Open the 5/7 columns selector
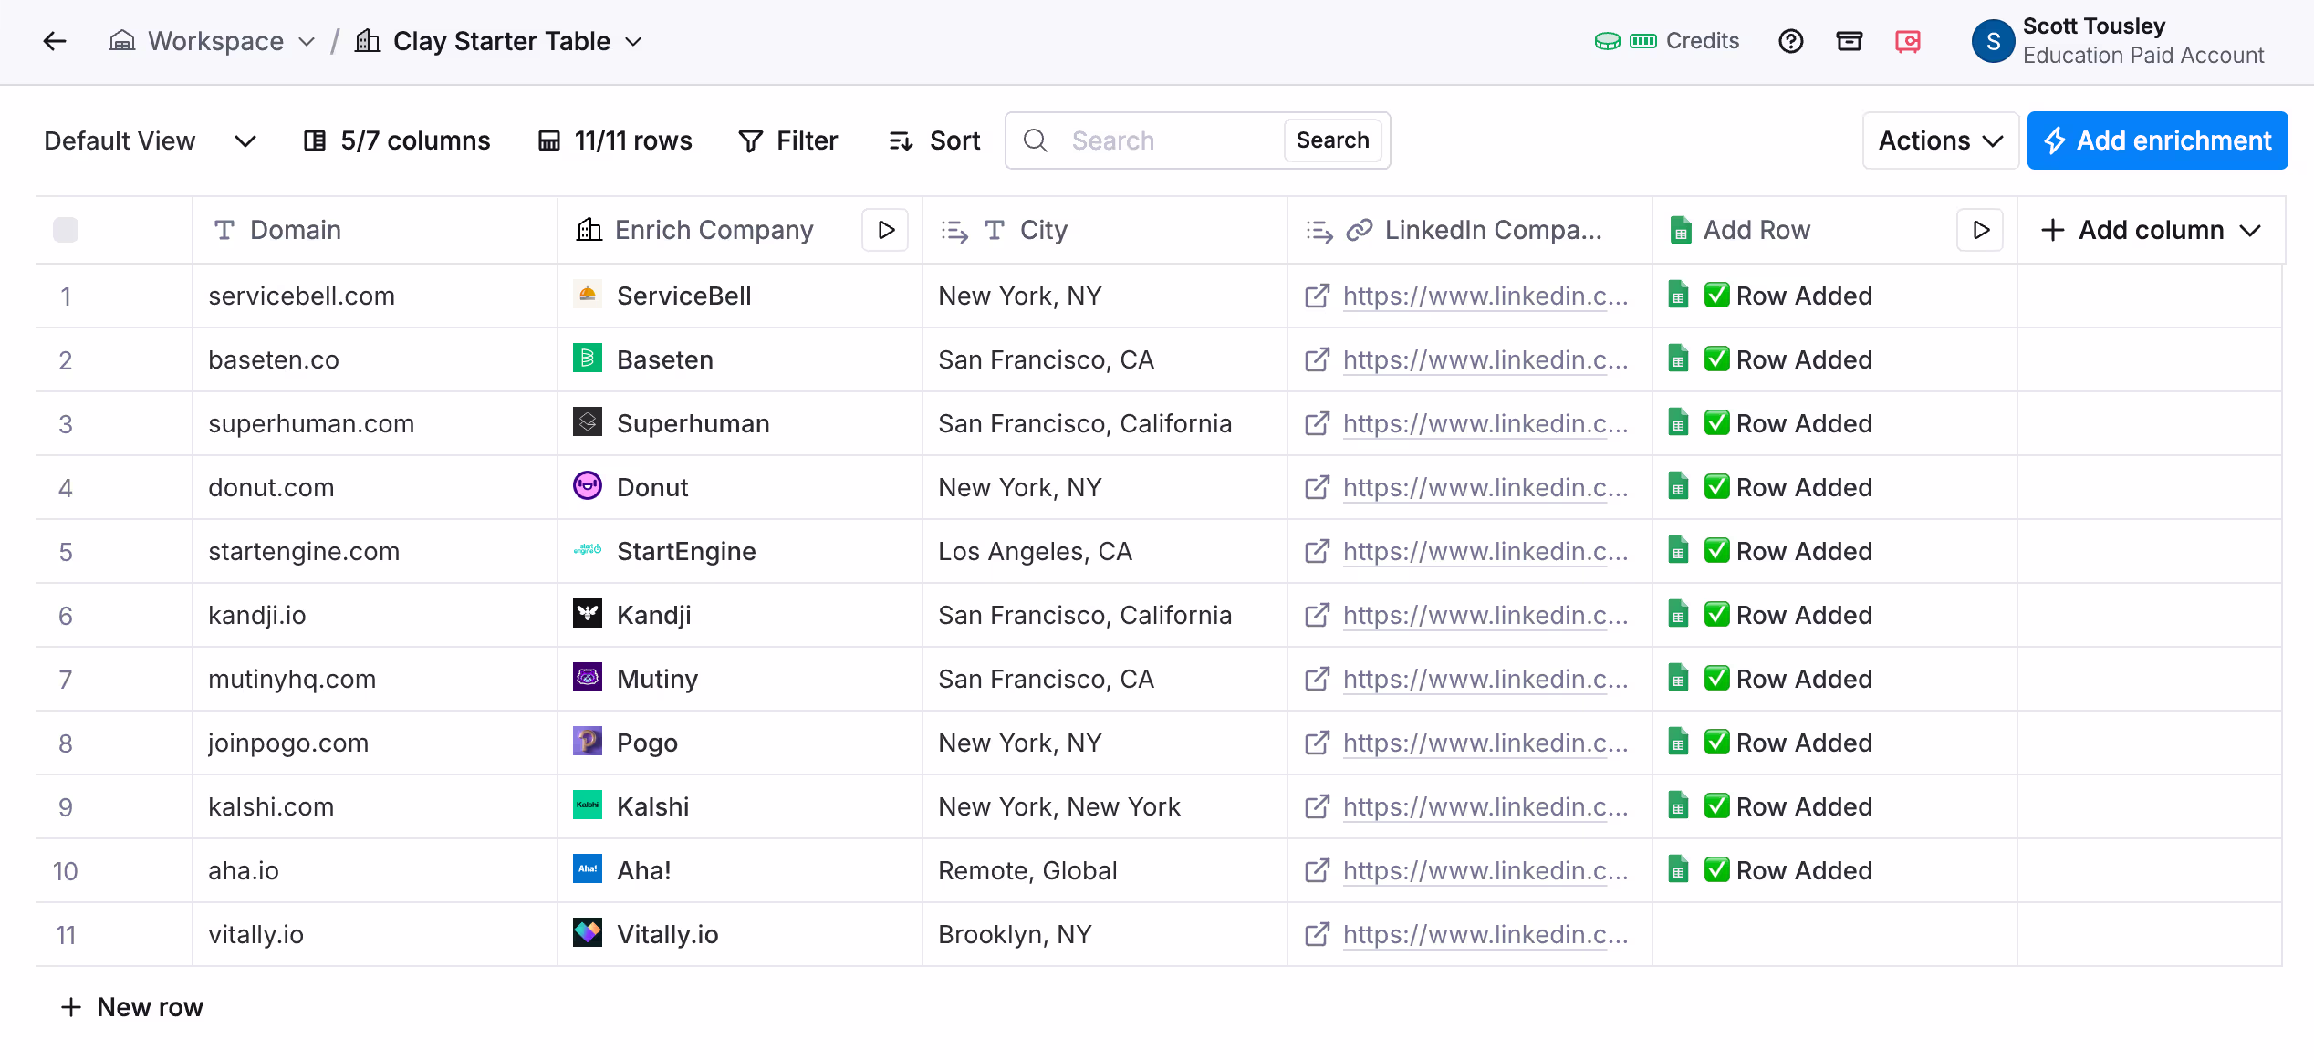Image resolution: width=2314 pixels, height=1060 pixels. pos(397,140)
